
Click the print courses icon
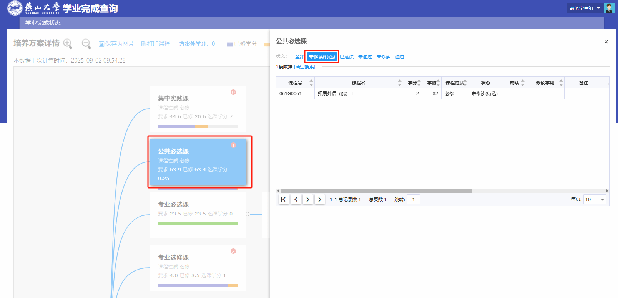pyautogui.click(x=143, y=44)
